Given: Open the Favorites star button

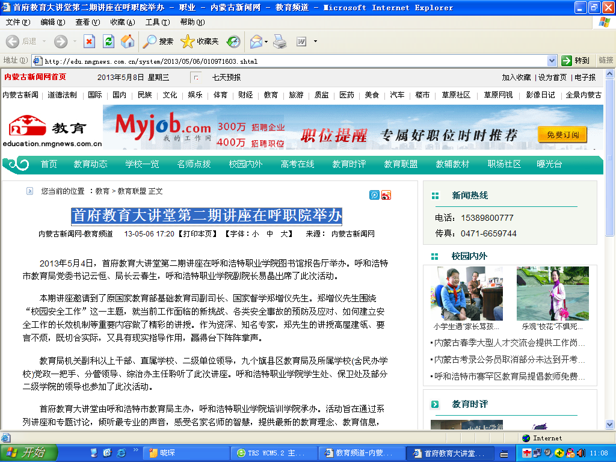Looking at the screenshot, I should tap(200, 42).
